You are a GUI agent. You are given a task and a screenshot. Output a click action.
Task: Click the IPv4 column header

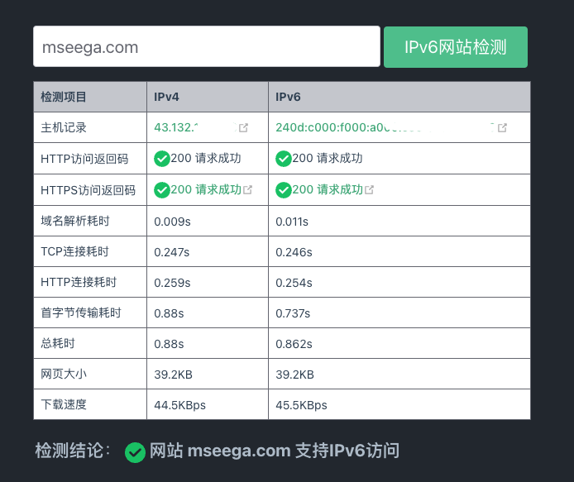(x=166, y=97)
